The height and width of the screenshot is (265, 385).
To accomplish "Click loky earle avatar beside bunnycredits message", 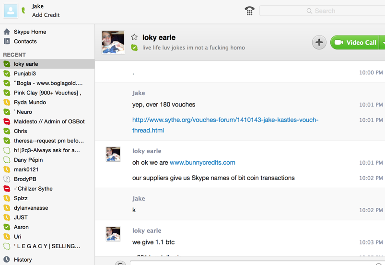I will (x=113, y=154).
